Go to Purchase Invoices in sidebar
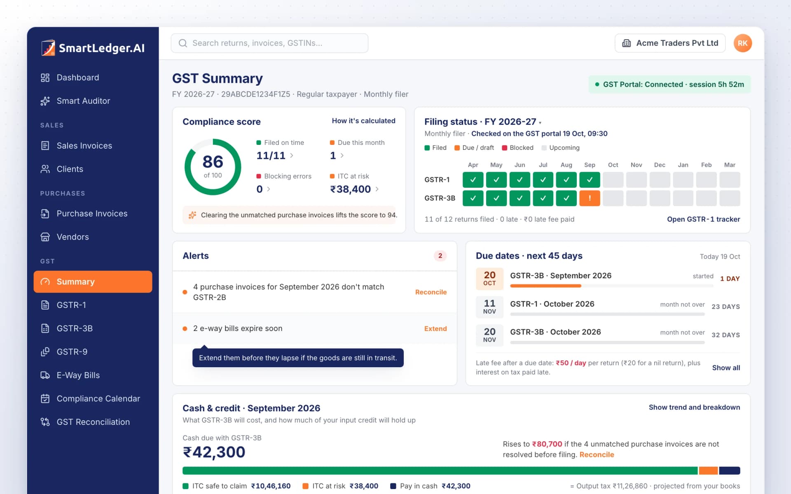 click(x=93, y=214)
